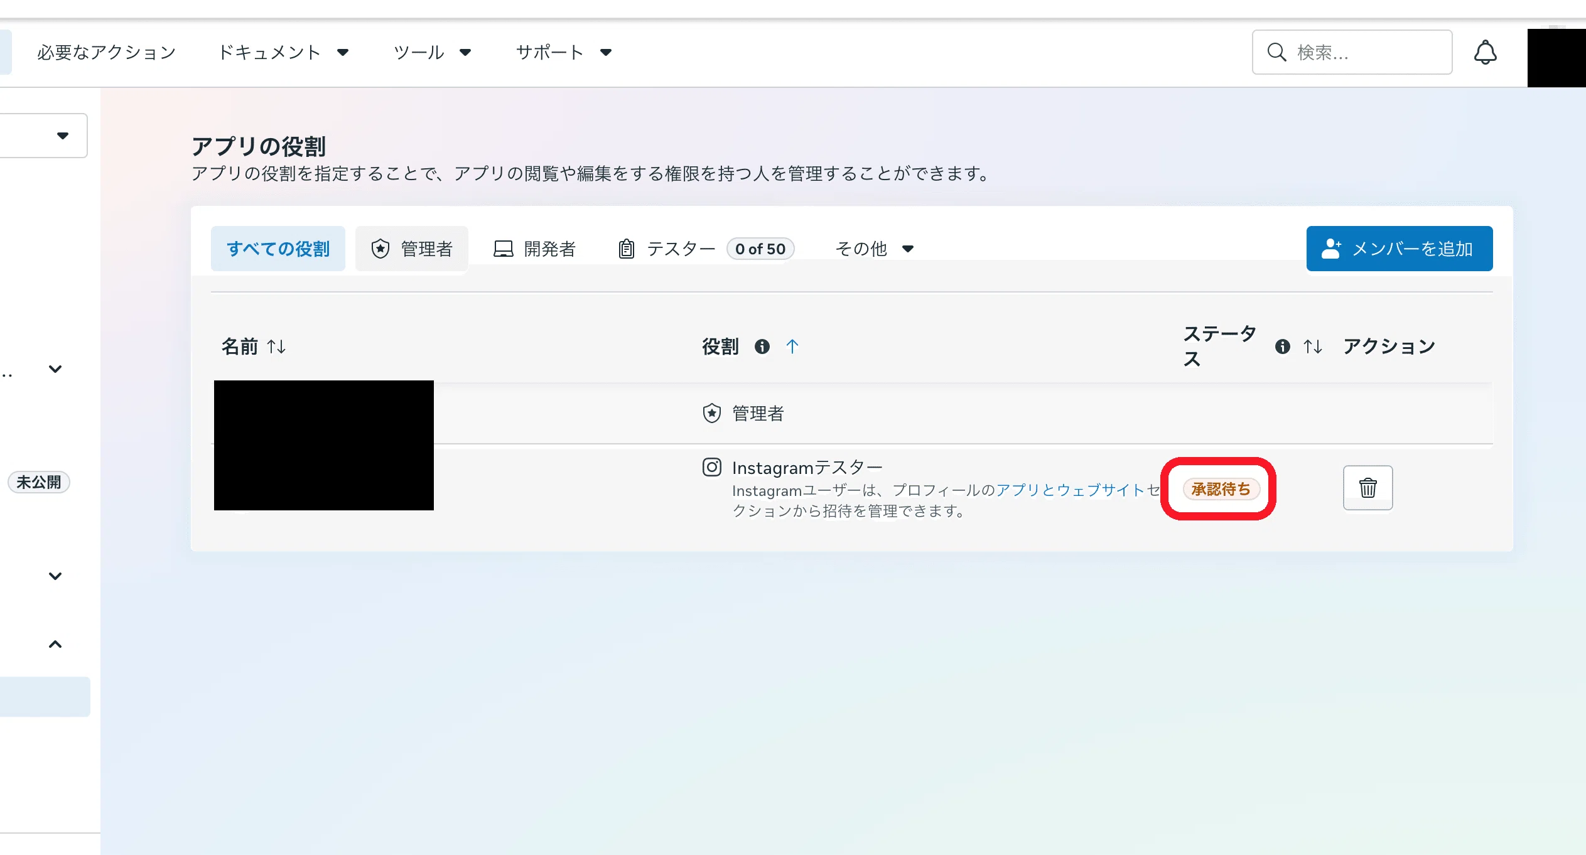
Task: Switch to the 管理者 tab
Action: tap(411, 249)
